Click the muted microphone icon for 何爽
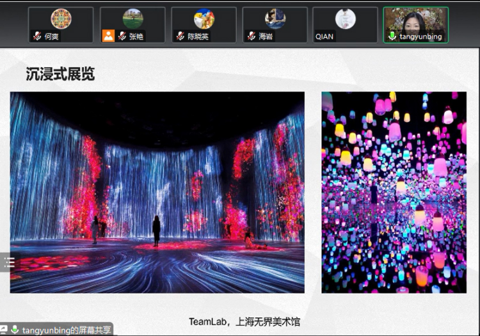The image size is (480, 336). coord(38,36)
